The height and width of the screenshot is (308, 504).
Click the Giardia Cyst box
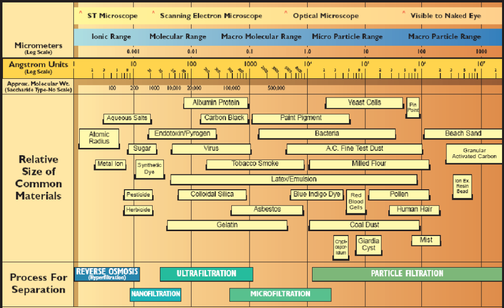click(368, 245)
